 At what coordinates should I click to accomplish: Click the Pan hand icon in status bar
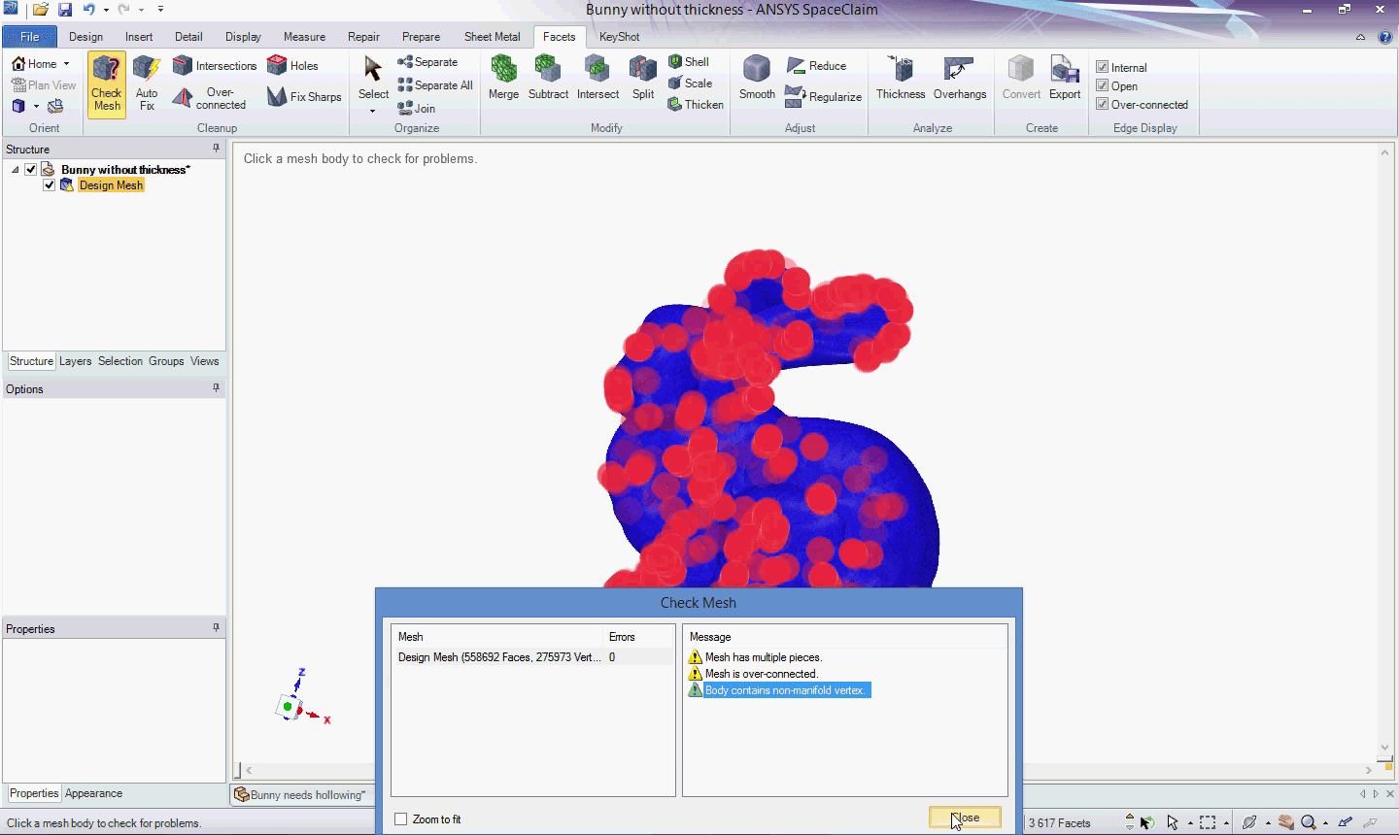click(1285, 822)
